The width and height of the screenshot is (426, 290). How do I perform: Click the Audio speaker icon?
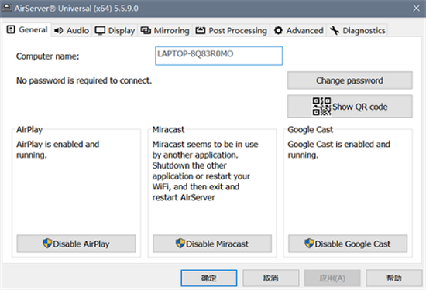(x=58, y=30)
